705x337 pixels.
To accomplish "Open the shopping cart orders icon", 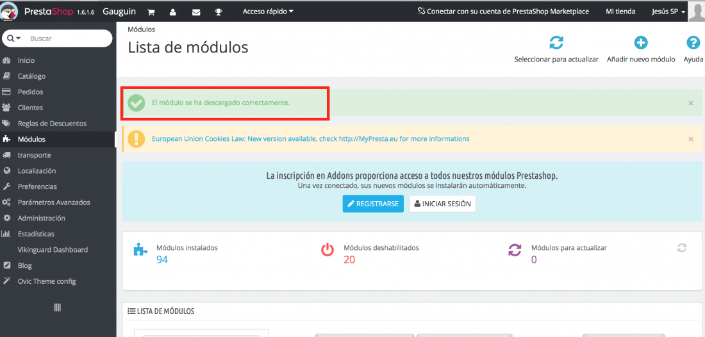I will click(151, 12).
